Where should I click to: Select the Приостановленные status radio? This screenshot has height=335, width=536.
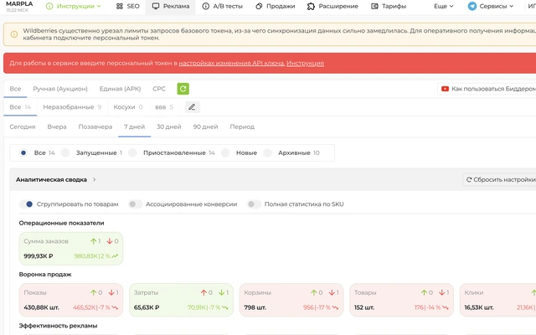[132, 152]
